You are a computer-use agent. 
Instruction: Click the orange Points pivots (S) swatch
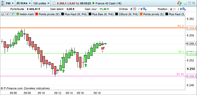(x=141, y=14)
